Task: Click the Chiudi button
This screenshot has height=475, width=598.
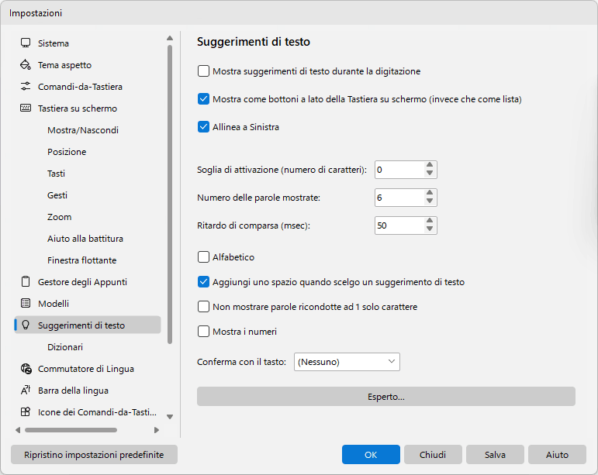Action: tap(433, 454)
